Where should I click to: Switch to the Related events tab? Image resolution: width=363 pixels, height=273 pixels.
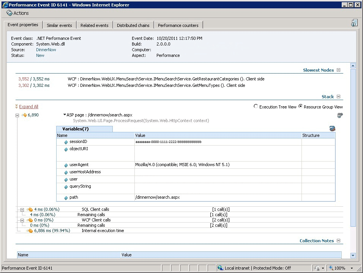click(x=95, y=25)
